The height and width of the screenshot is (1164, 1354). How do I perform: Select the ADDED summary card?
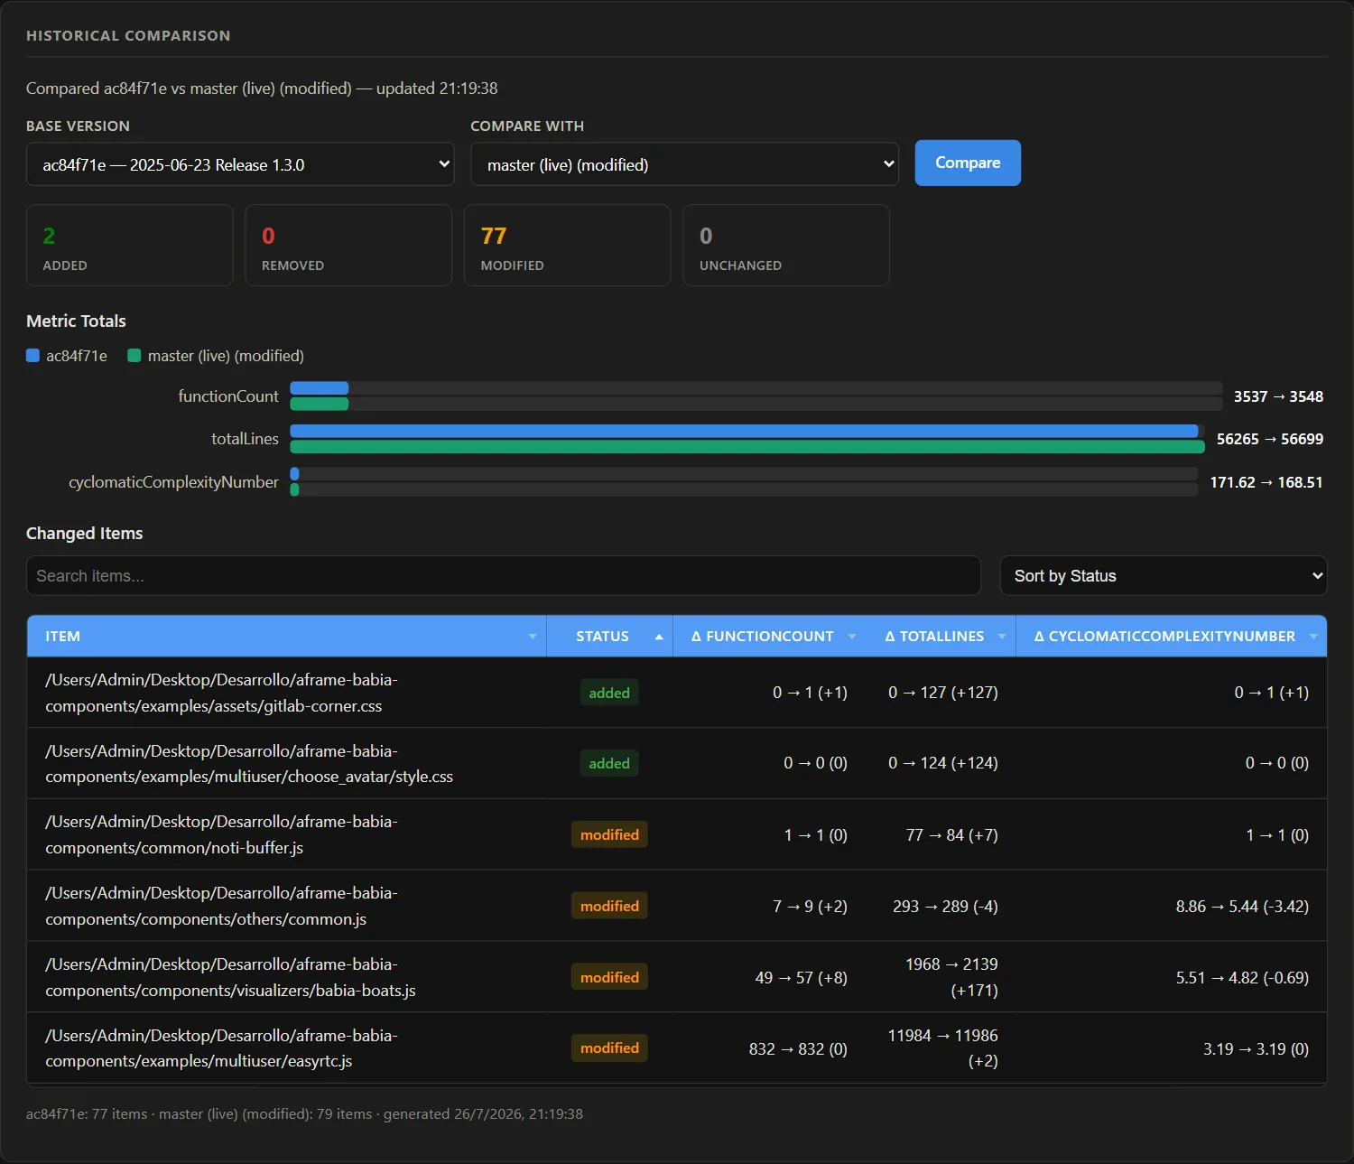point(130,245)
